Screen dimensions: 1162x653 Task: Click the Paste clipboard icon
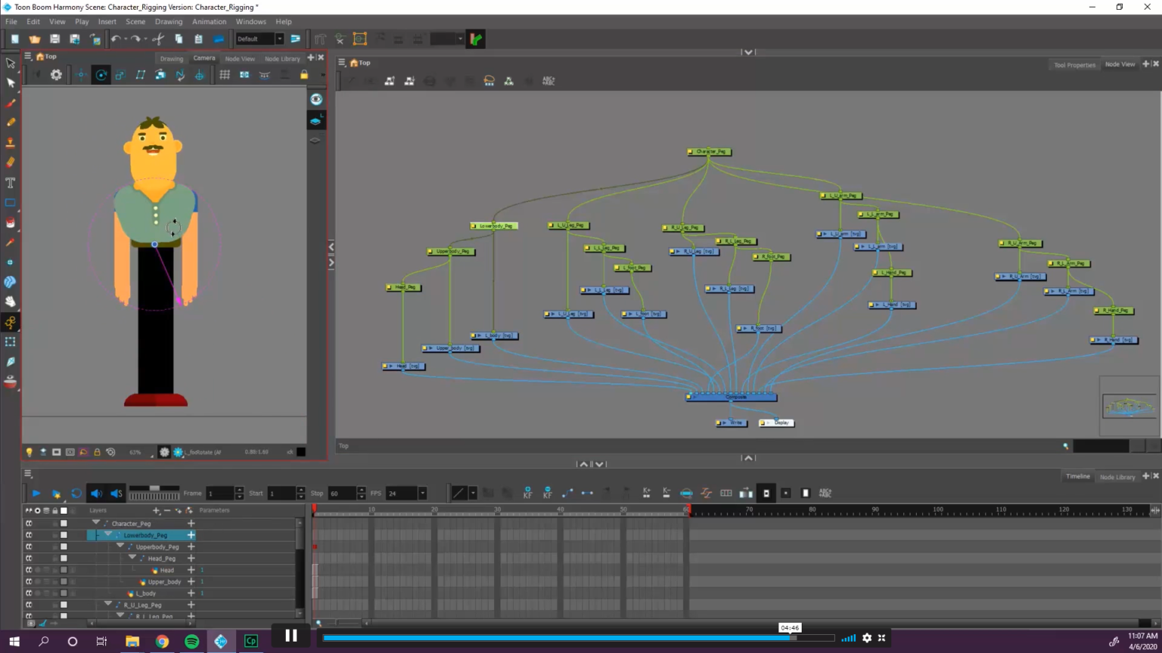click(x=198, y=39)
